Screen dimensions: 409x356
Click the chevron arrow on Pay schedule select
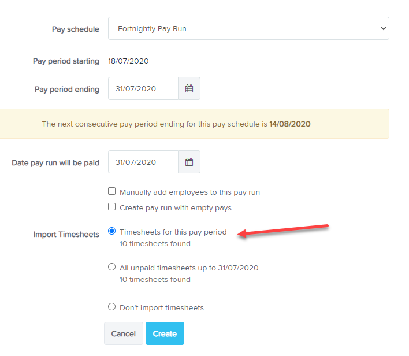(383, 28)
